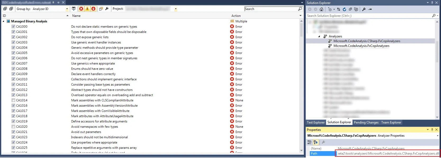441x158 pixels.
Task: Click the Property Pages wrench in Properties panel
Action: [323, 142]
